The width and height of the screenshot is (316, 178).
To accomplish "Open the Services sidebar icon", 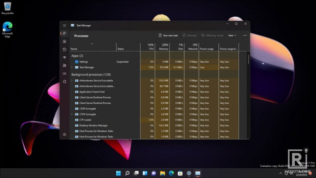I will click(x=64, y=81).
